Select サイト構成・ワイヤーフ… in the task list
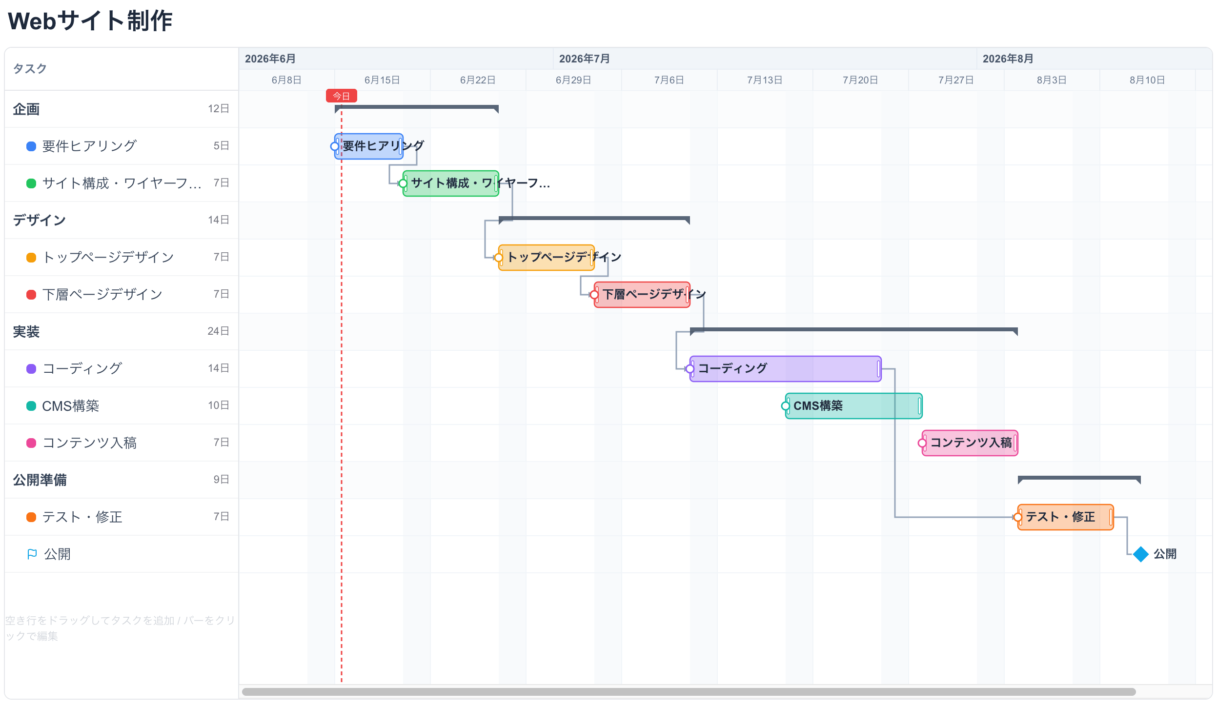 click(122, 183)
